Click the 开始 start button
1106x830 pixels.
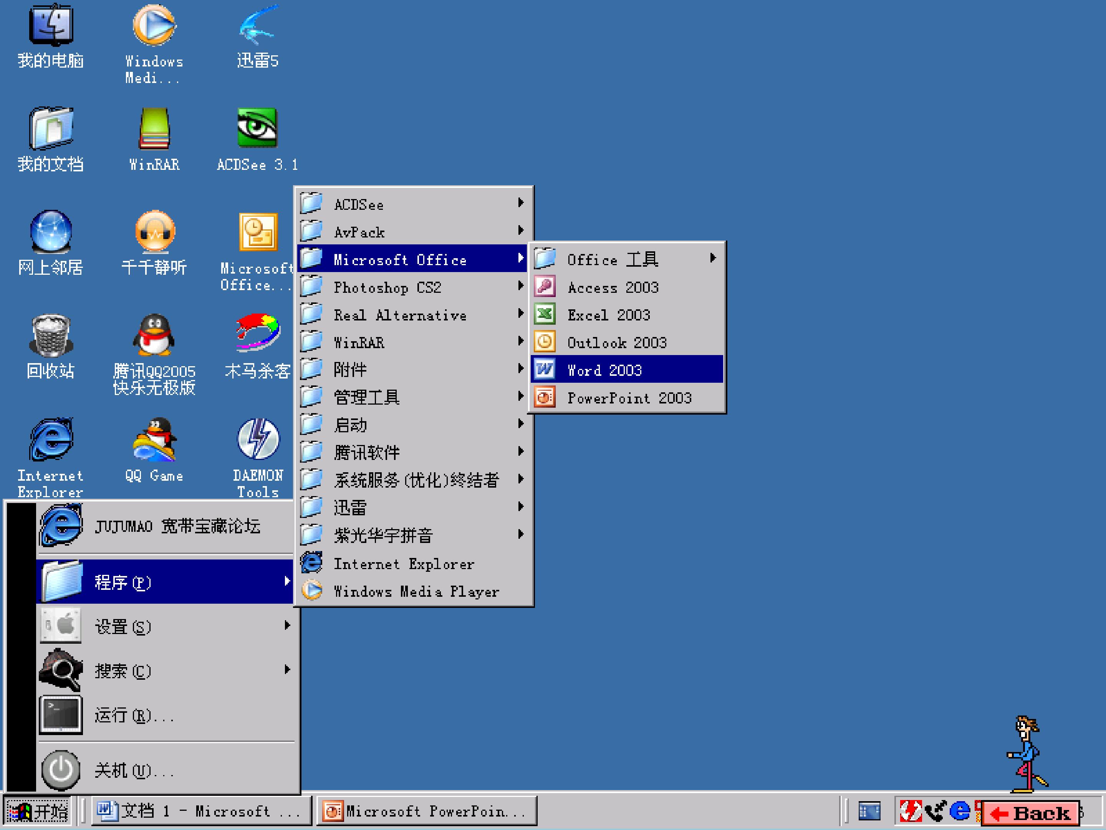pyautogui.click(x=38, y=811)
